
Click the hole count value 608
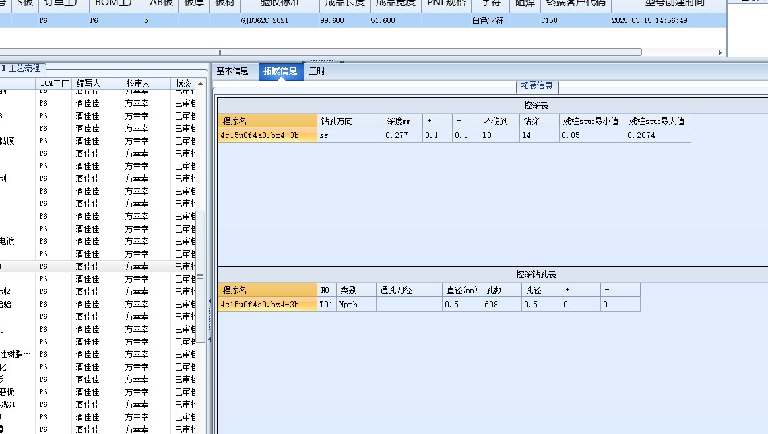[x=502, y=305]
